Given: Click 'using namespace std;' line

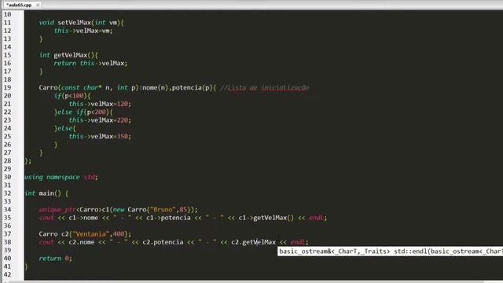Looking at the screenshot, I should click(61, 177).
